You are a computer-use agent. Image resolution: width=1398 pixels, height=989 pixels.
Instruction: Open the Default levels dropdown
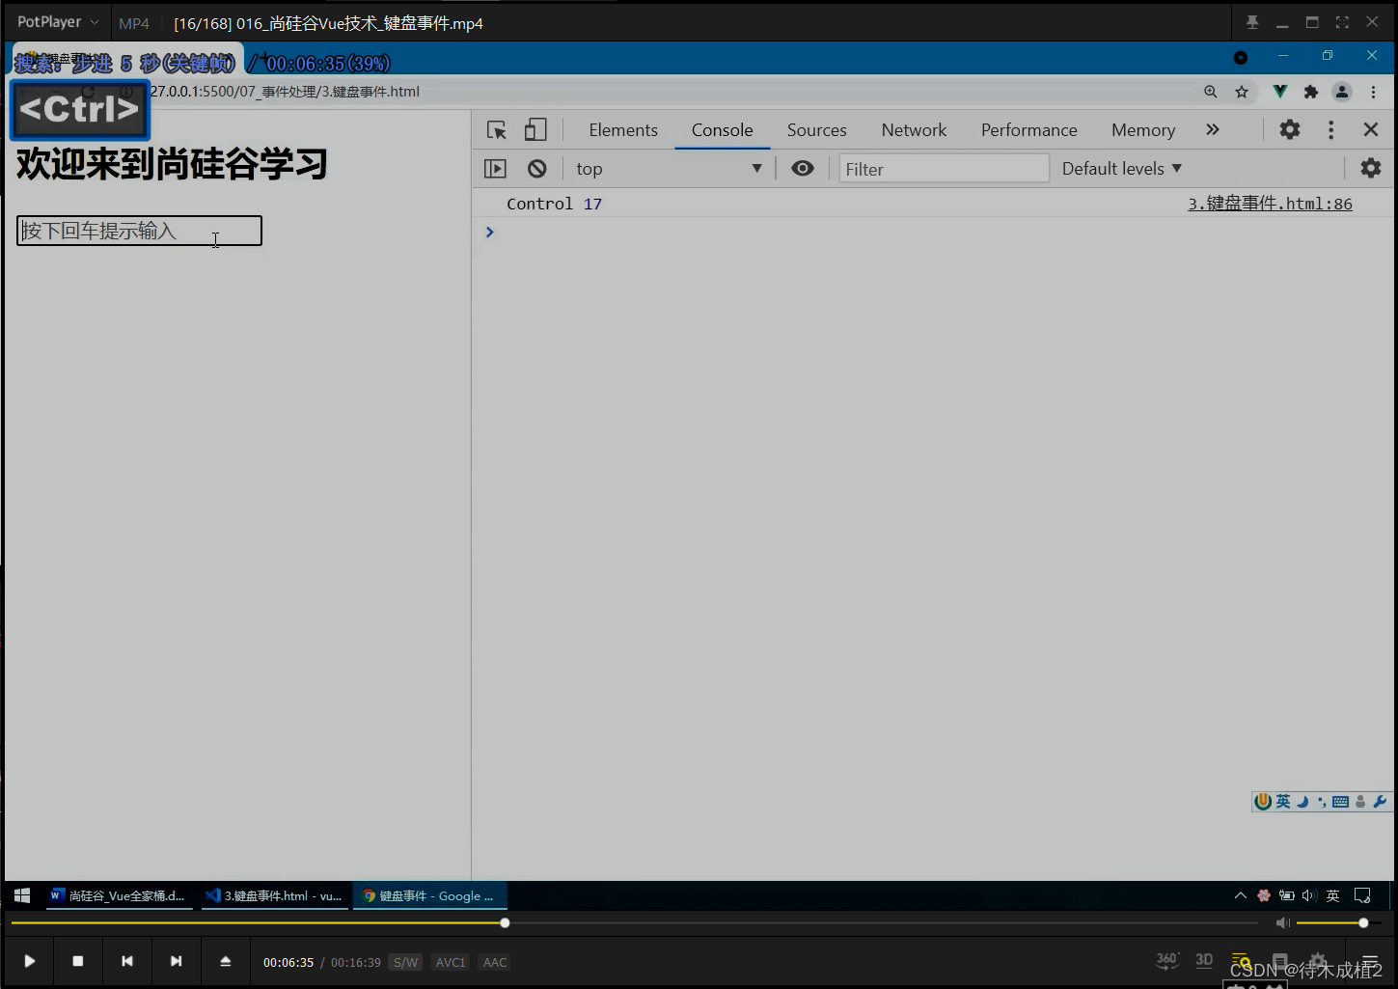click(x=1122, y=169)
